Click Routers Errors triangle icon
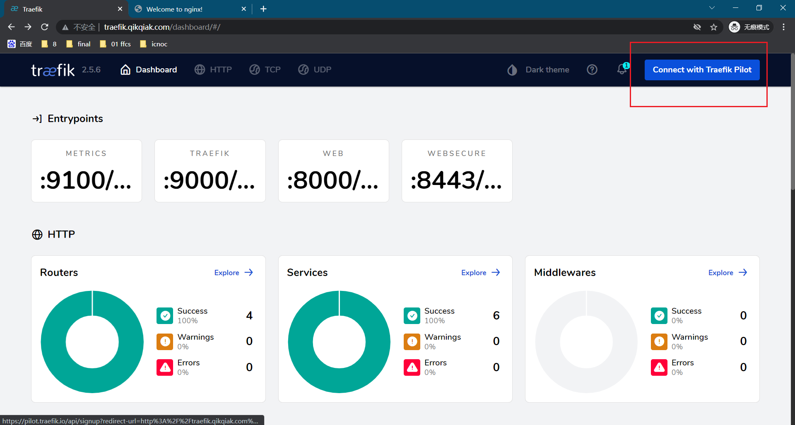 coord(165,367)
